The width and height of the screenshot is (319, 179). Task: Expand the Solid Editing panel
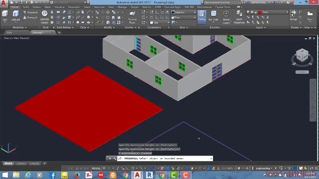click(65, 27)
